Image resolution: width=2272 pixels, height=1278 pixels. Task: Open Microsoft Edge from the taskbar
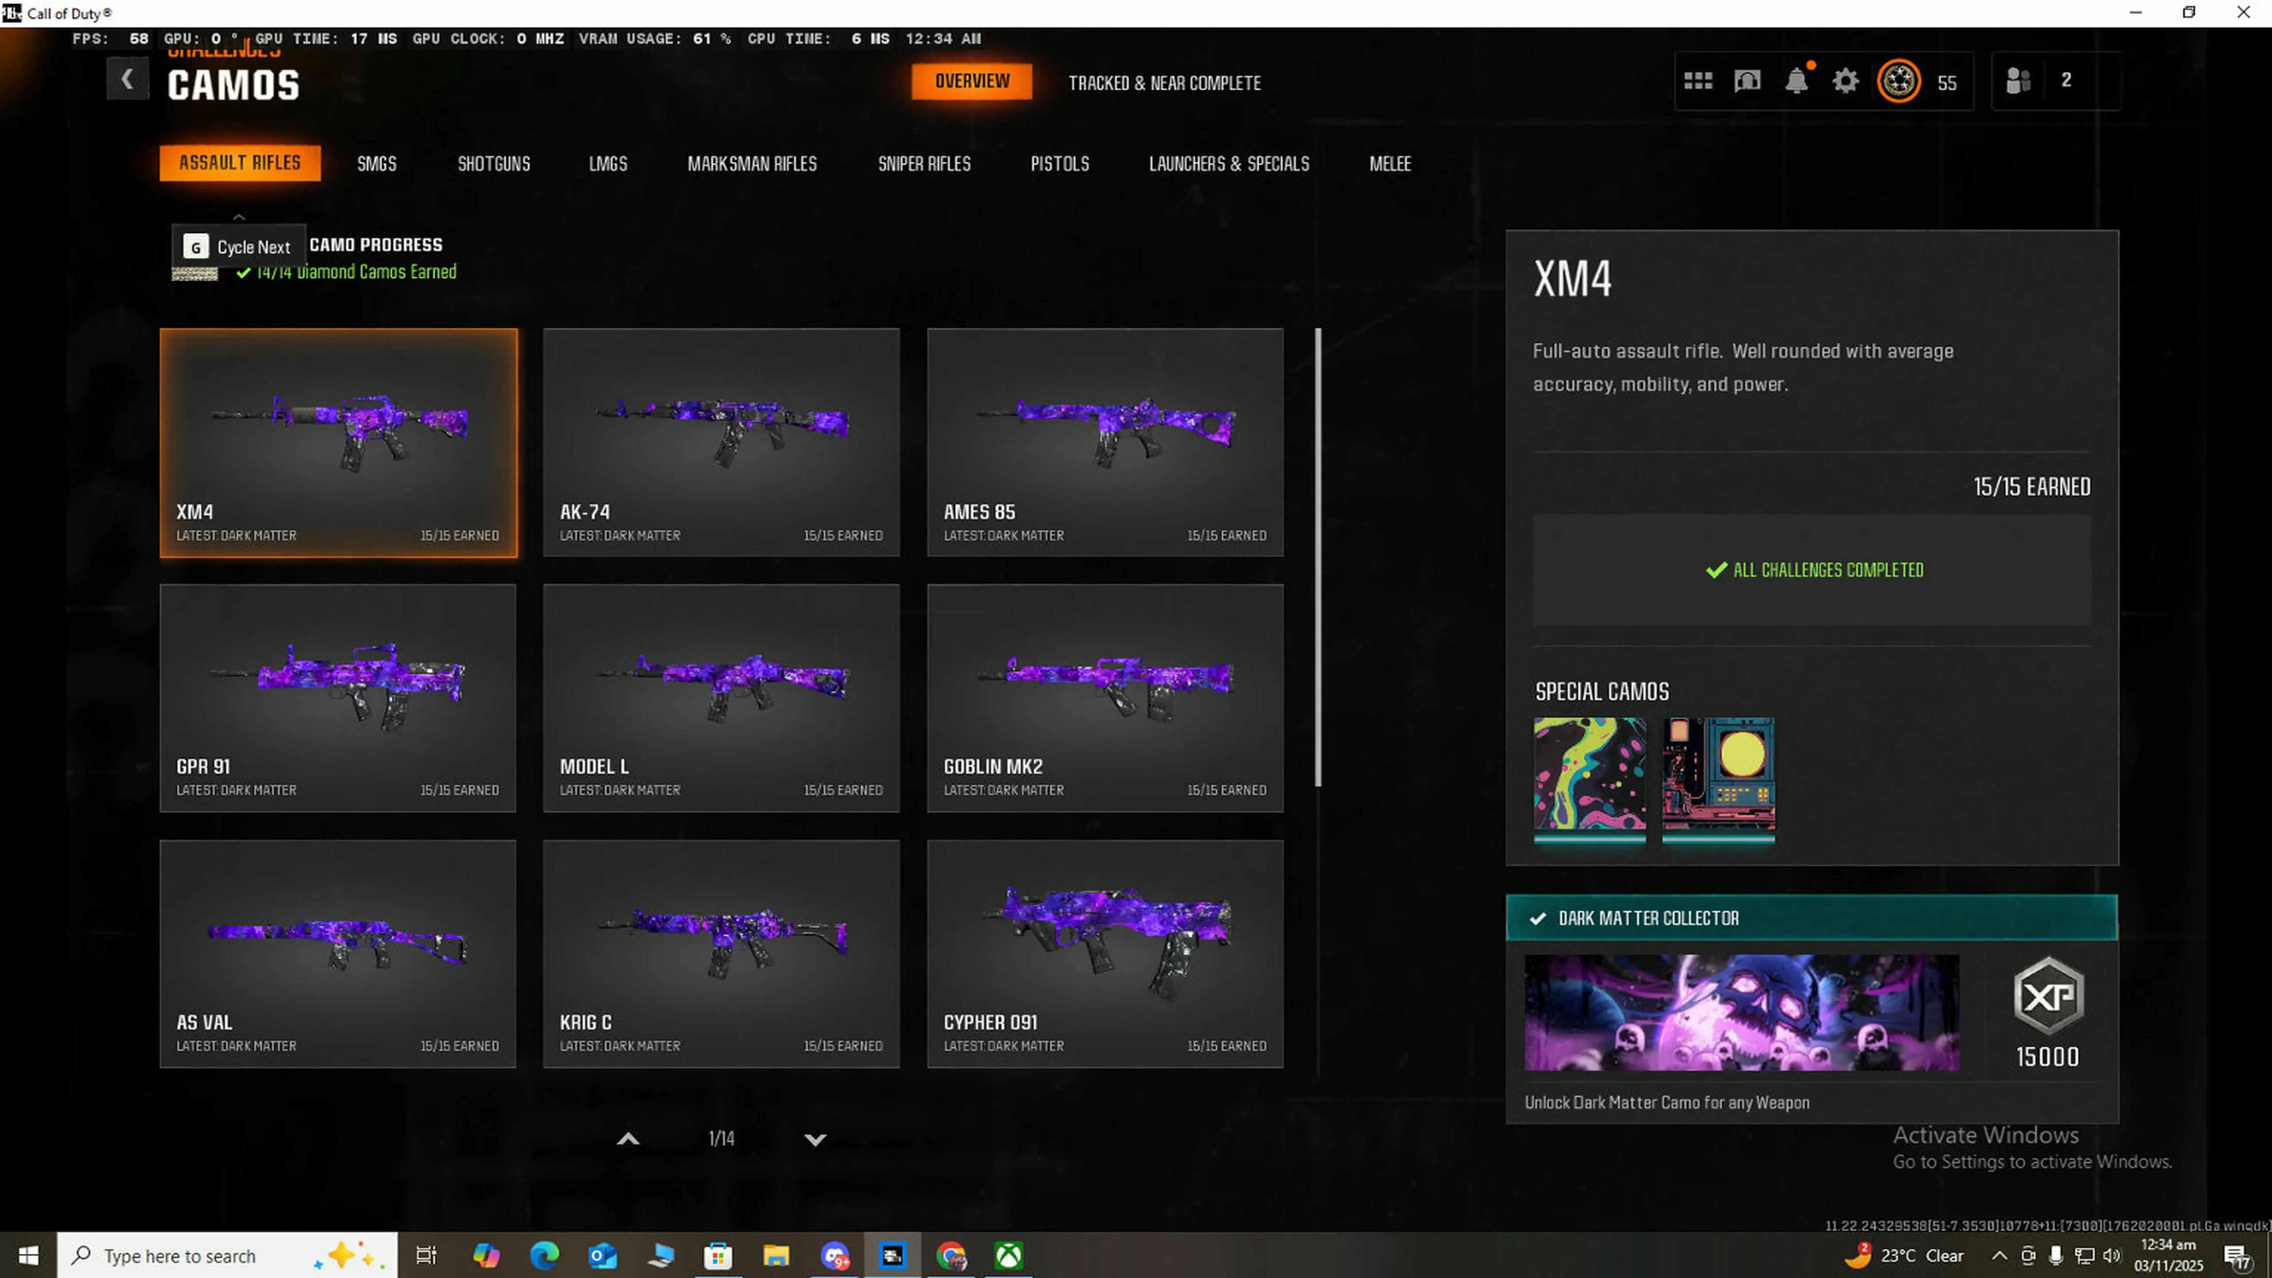click(544, 1255)
